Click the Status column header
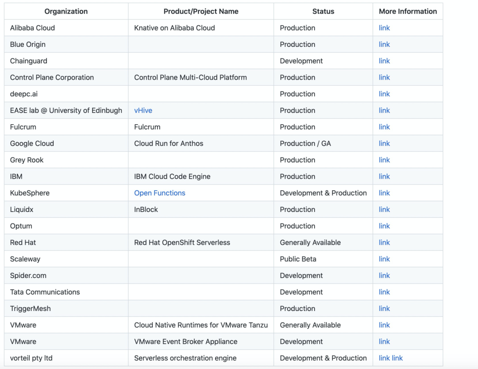This screenshot has height=369, width=478. (x=323, y=12)
